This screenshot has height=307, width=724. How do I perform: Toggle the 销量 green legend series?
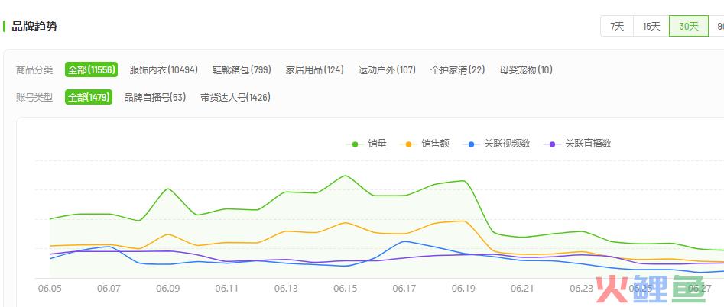click(367, 144)
